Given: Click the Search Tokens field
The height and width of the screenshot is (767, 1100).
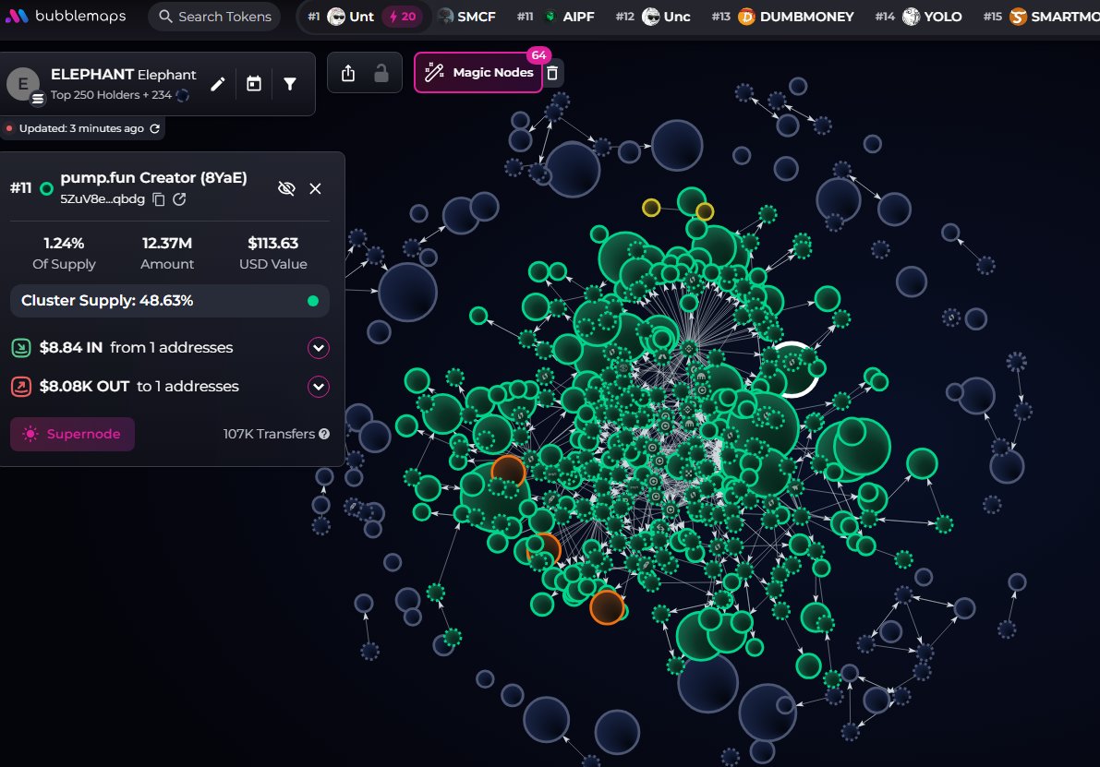Looking at the screenshot, I should (214, 17).
